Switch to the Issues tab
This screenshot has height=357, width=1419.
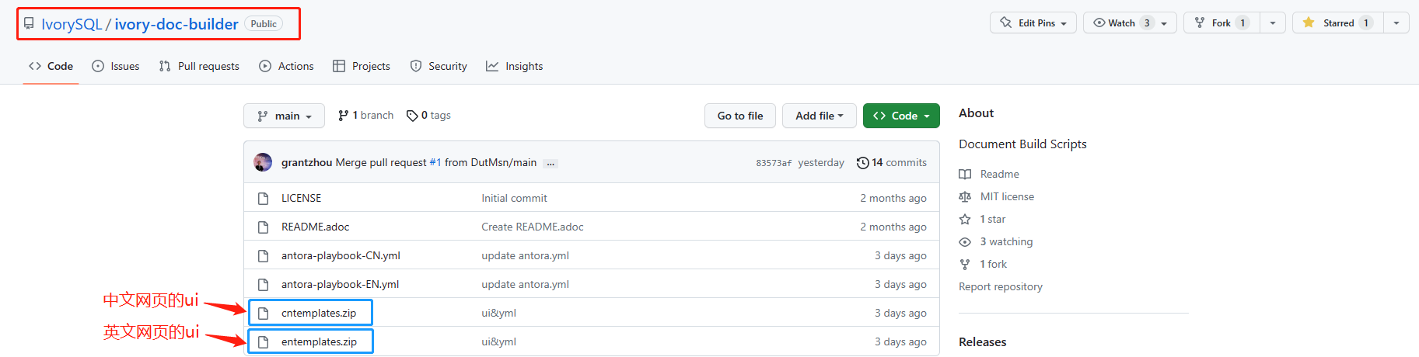(x=116, y=67)
